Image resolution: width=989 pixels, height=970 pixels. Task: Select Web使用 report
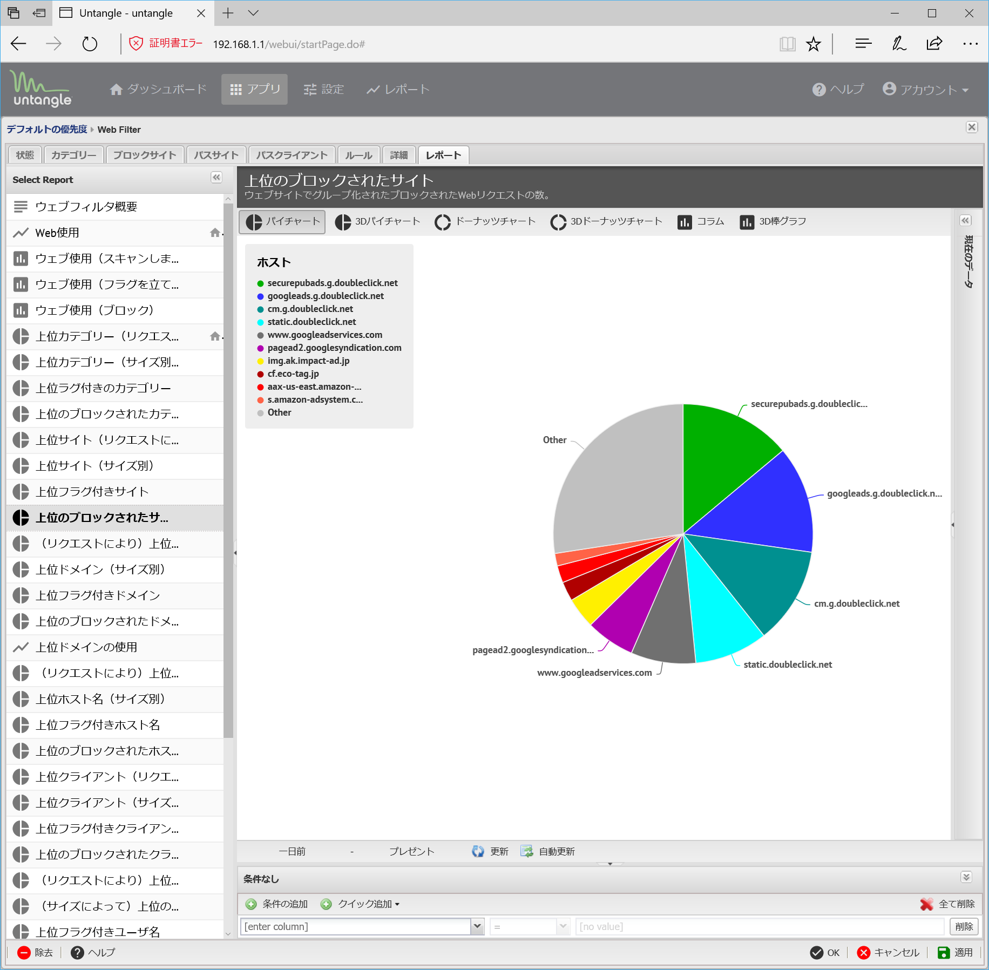(x=116, y=233)
